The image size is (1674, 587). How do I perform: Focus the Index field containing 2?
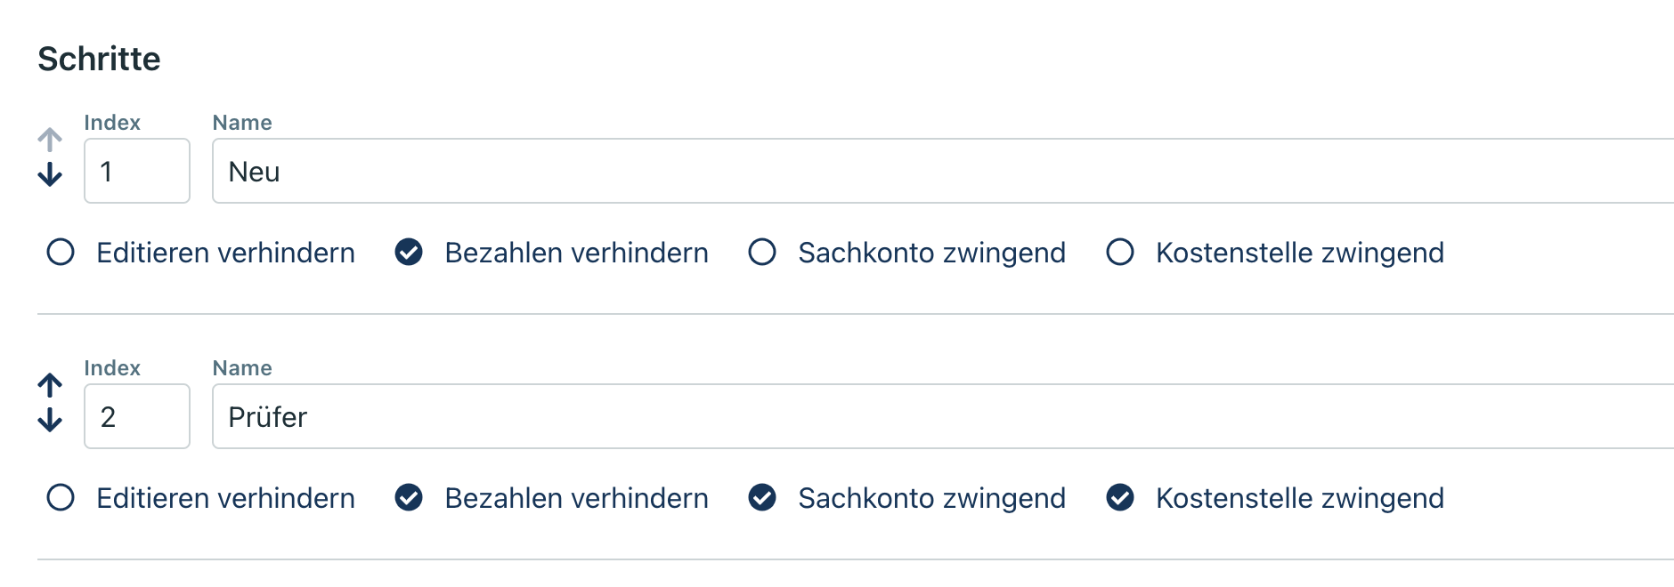(x=137, y=416)
